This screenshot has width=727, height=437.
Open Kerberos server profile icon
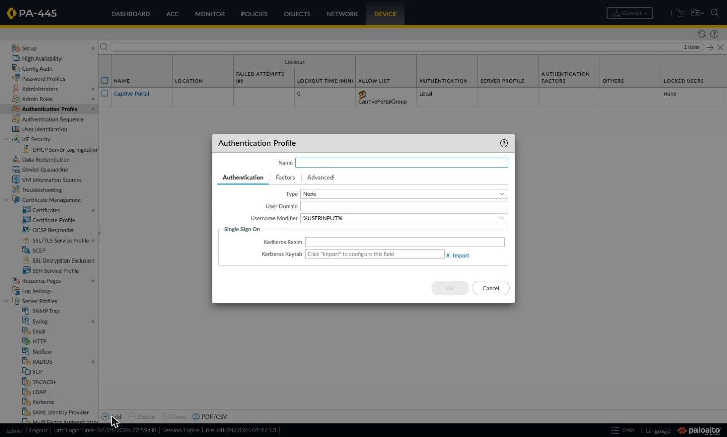tap(26, 402)
